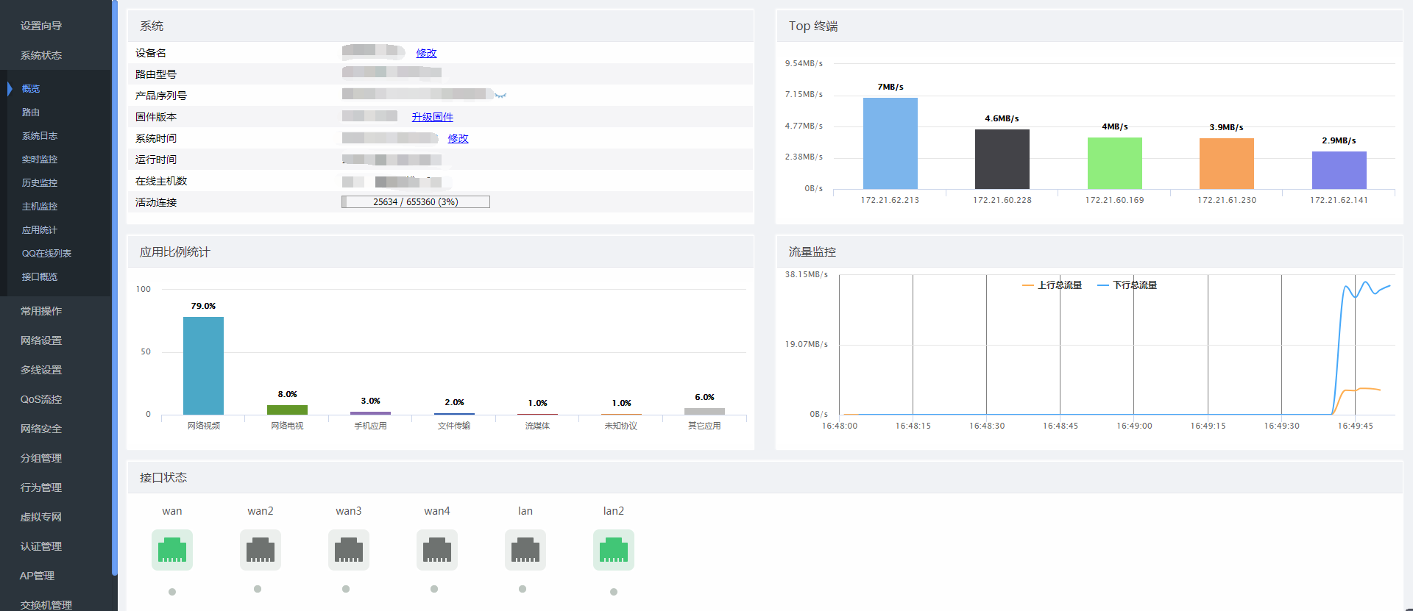Click the wan port icon
The width and height of the screenshot is (1413, 611).
point(172,550)
